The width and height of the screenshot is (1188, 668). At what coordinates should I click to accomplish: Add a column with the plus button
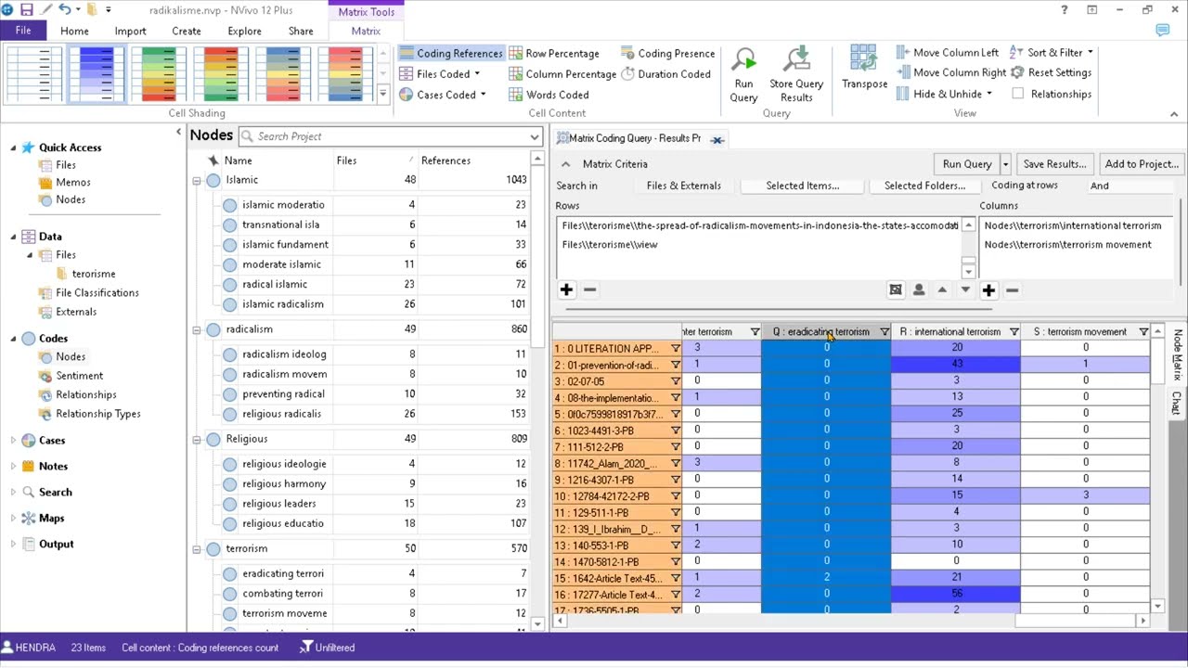click(988, 290)
